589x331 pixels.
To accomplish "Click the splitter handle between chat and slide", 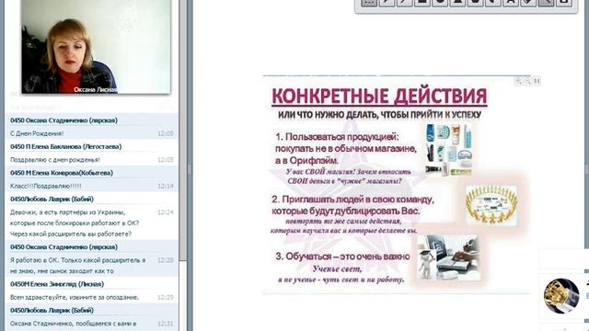I will (190, 169).
